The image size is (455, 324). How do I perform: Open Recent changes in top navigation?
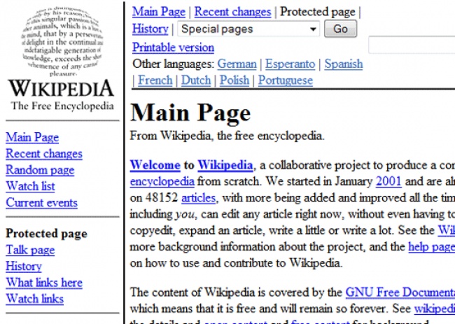[232, 12]
